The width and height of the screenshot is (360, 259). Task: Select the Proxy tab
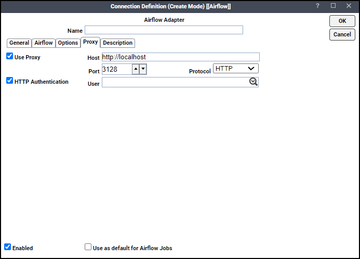(x=90, y=42)
